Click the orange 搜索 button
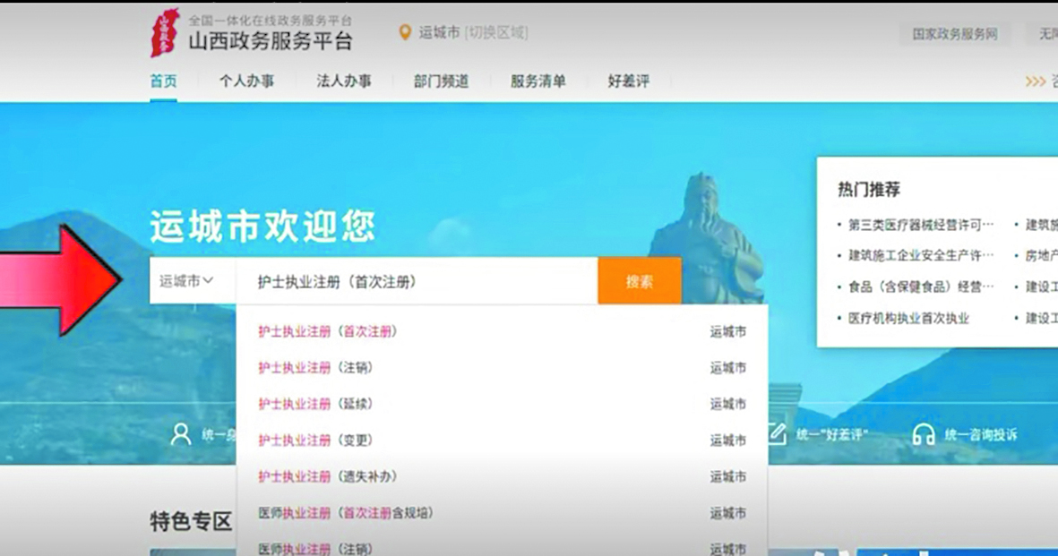The image size is (1058, 556). (x=639, y=281)
